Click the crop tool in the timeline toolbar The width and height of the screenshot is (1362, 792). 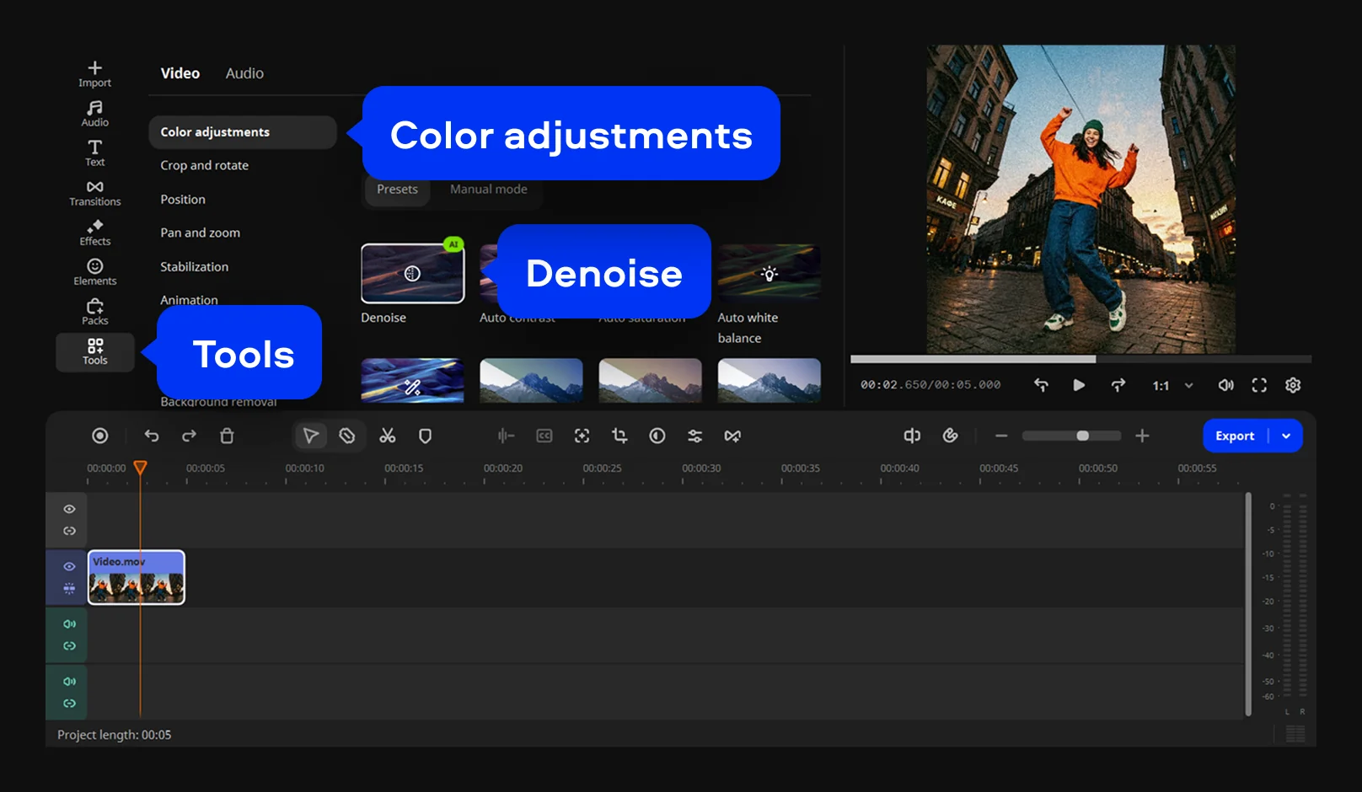619,436
